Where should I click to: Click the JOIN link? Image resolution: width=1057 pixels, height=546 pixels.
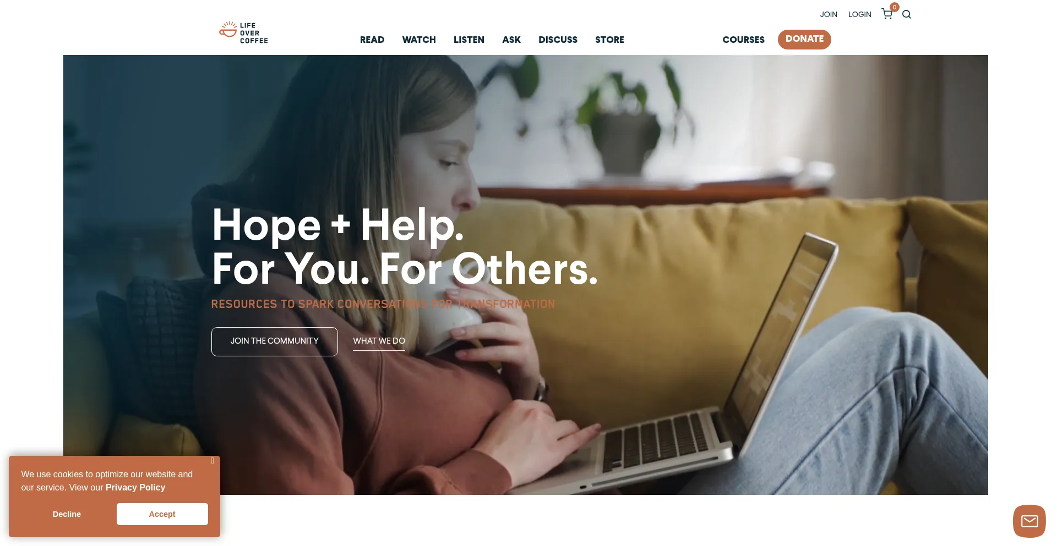pyautogui.click(x=829, y=14)
